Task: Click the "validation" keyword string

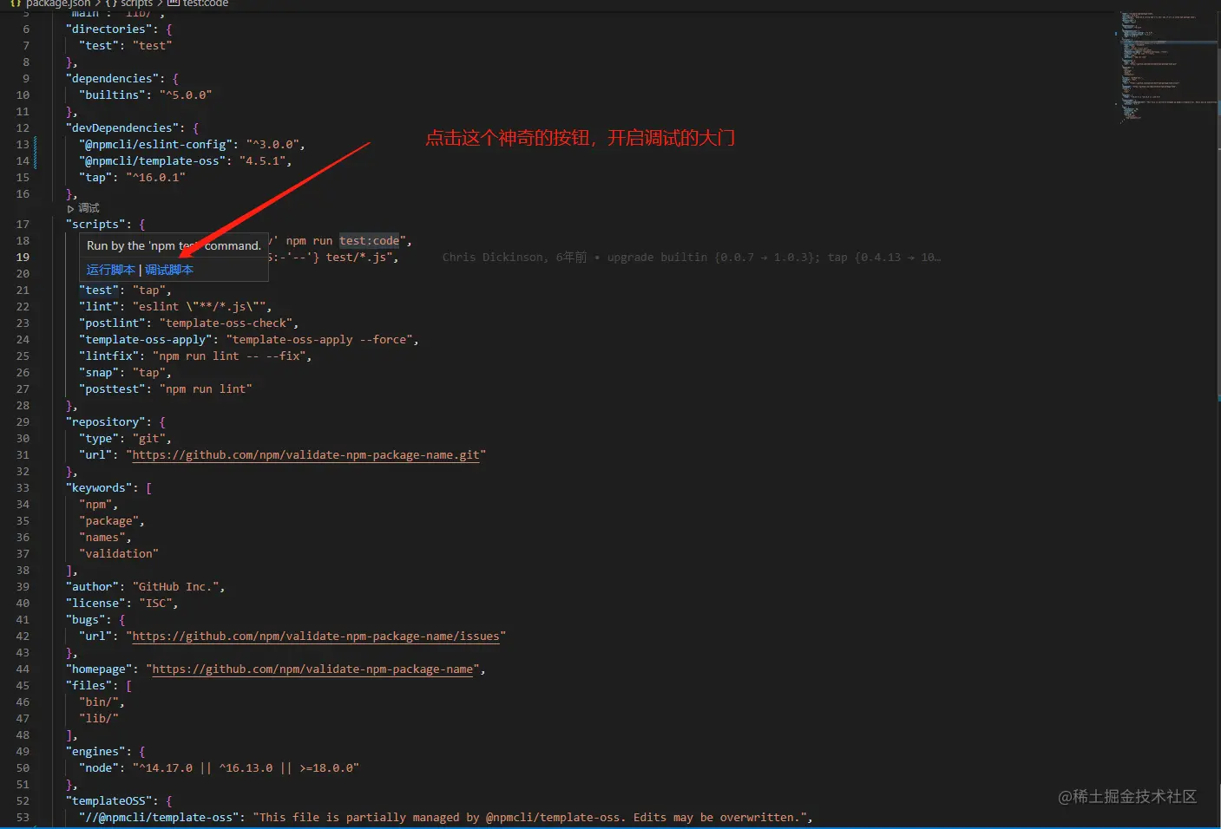Action: click(x=119, y=554)
